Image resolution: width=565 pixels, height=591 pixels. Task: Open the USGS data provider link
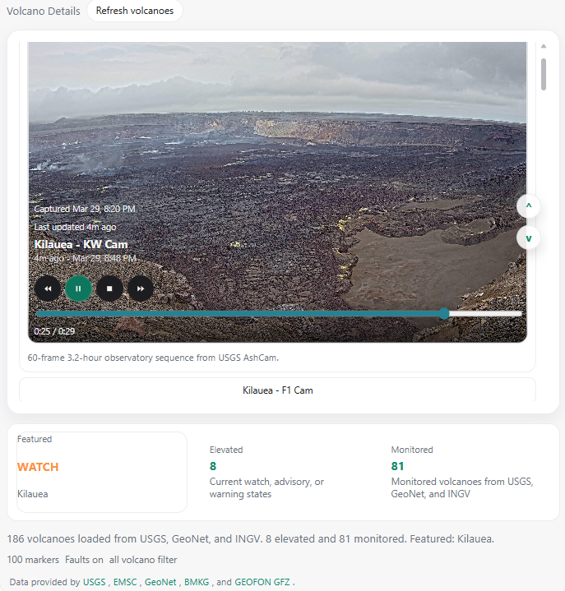(95, 582)
